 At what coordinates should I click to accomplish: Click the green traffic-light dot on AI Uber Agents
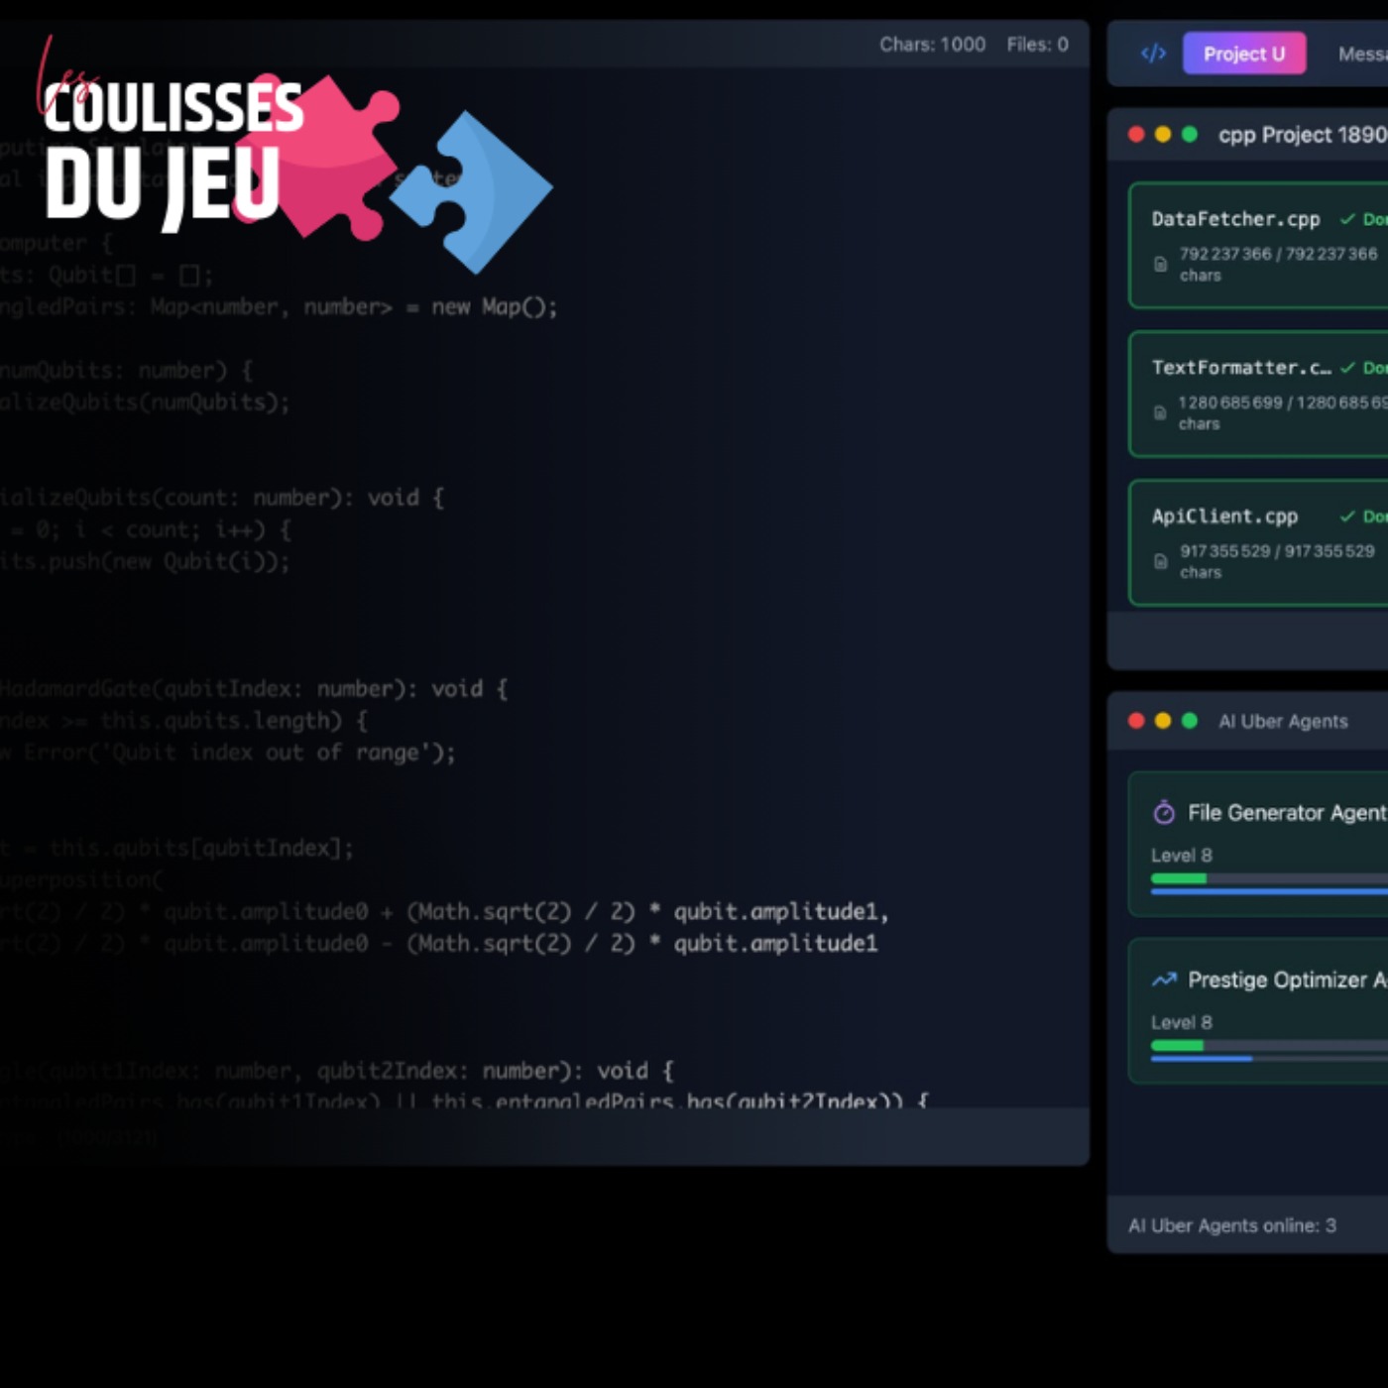pos(1190,722)
